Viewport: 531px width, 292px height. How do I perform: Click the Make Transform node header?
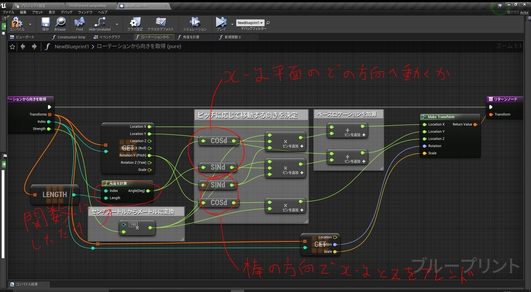(x=450, y=117)
